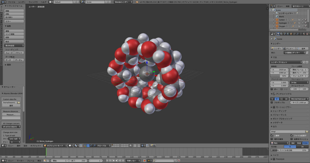Open the 'all active objects' dropdown
Screen dimensions: 310x163
coord(12,127)
